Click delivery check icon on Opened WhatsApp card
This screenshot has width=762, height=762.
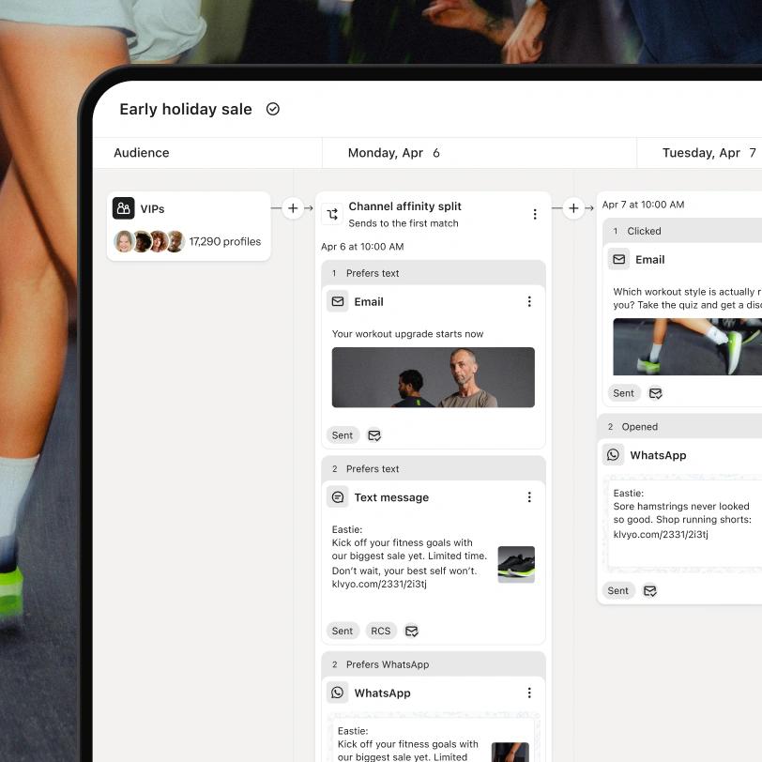pyautogui.click(x=649, y=590)
